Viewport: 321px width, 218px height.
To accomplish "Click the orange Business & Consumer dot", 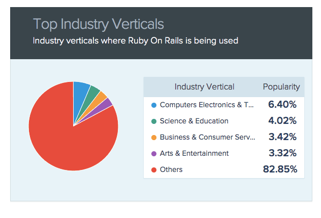I will pos(154,138).
